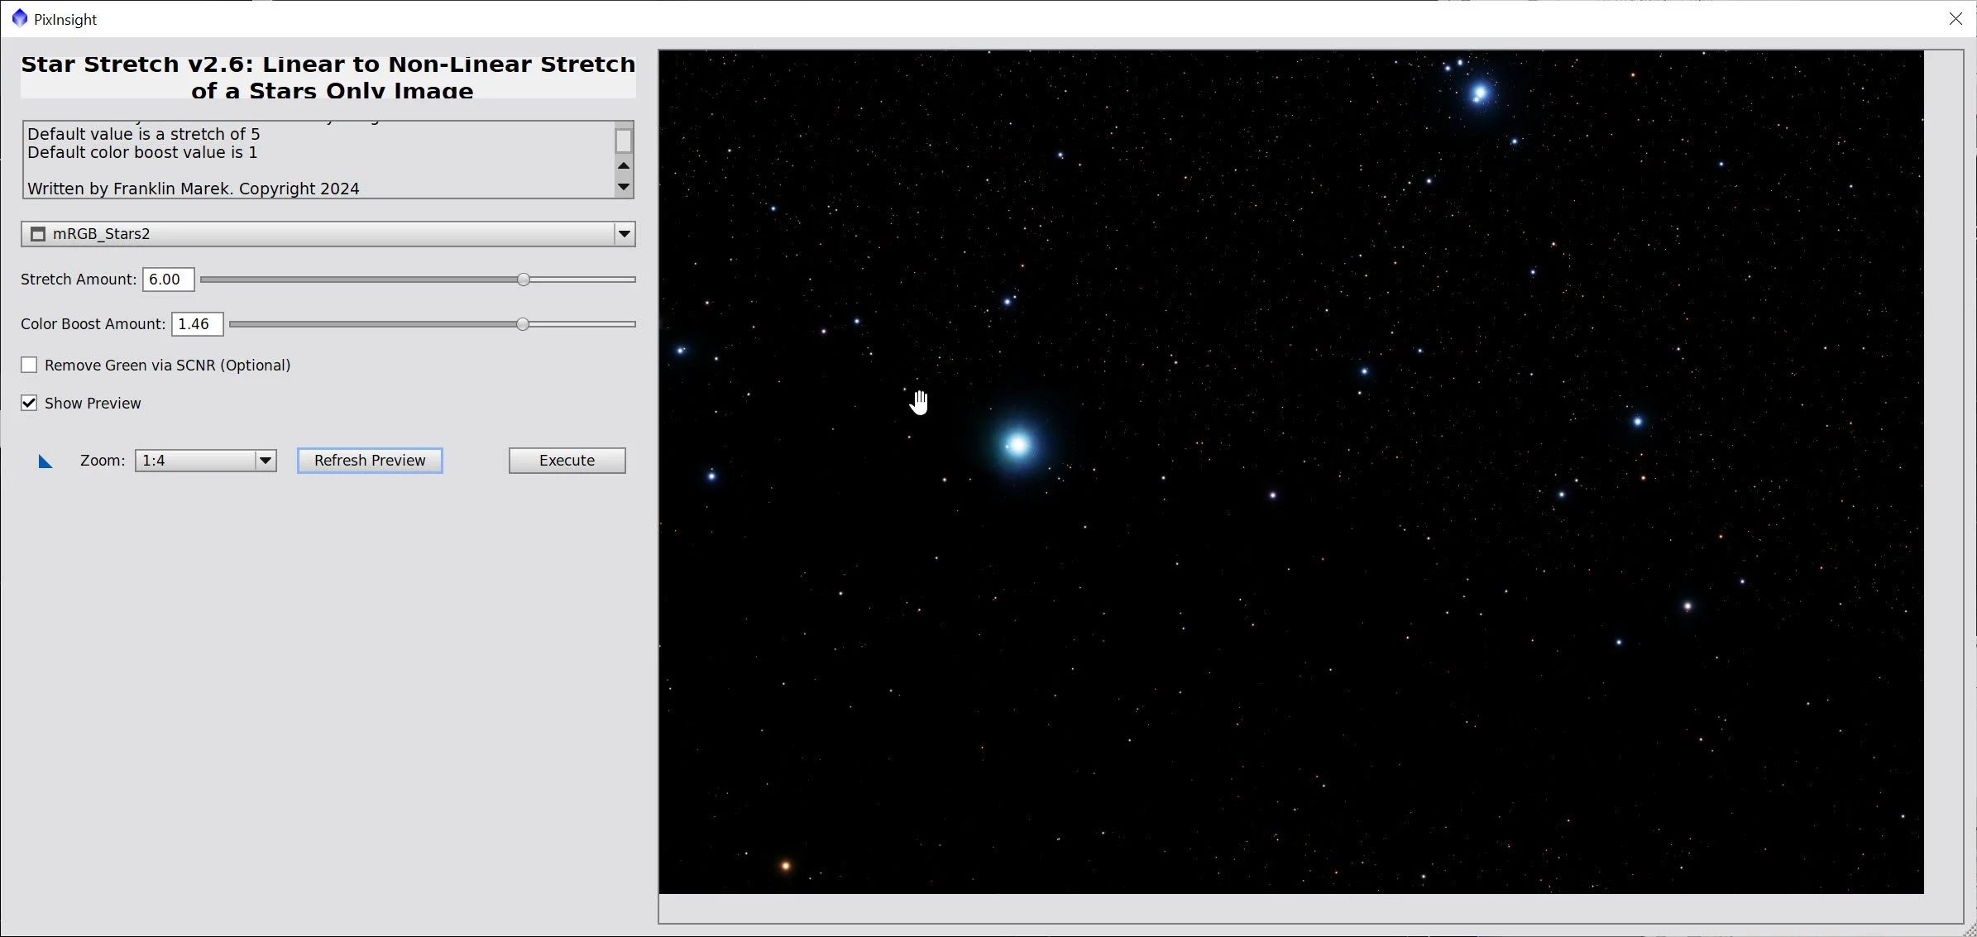Image resolution: width=1977 pixels, height=937 pixels.
Task: Click the bright cyan star in the preview
Action: point(1018,444)
